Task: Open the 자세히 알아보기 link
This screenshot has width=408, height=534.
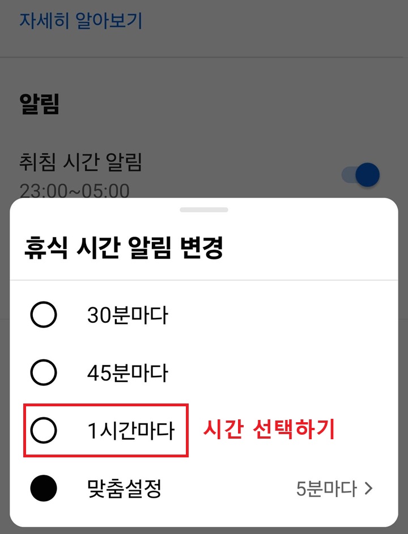Action: pyautogui.click(x=80, y=19)
